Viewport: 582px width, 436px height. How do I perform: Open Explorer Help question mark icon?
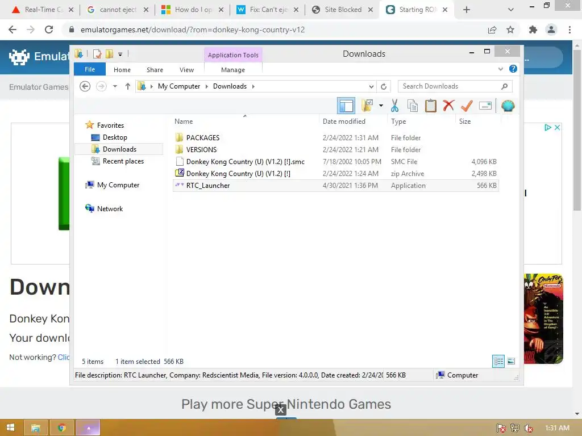tap(513, 69)
